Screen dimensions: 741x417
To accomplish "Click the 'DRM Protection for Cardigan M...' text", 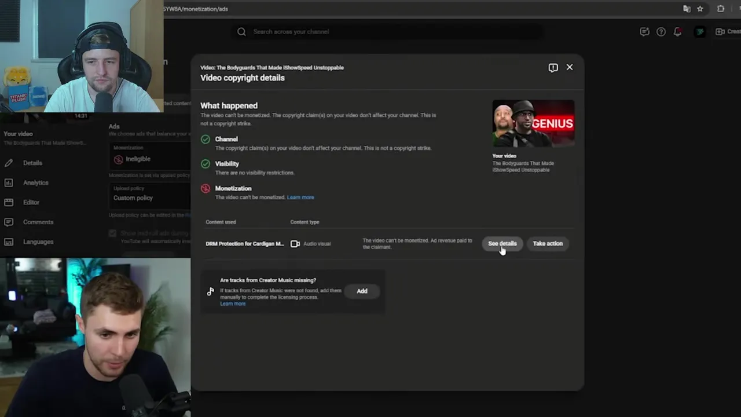I will point(245,244).
